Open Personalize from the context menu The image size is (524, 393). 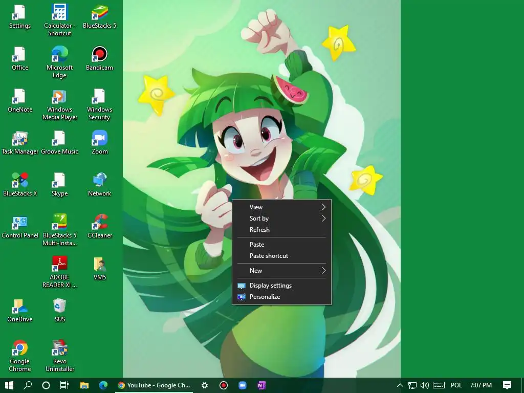point(282,297)
